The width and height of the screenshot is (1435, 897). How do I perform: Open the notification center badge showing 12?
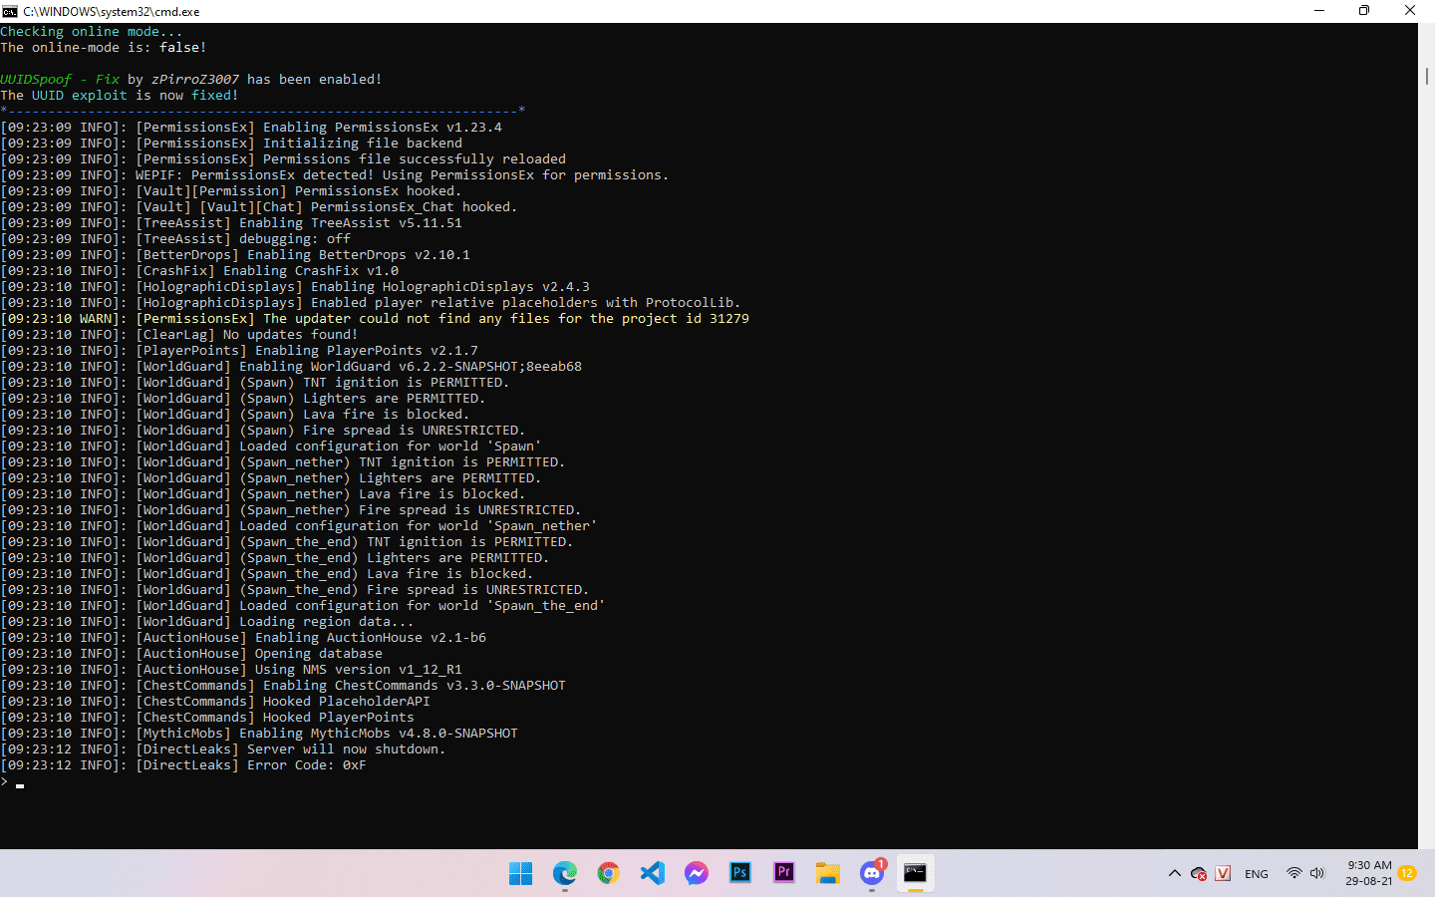pyautogui.click(x=1407, y=874)
